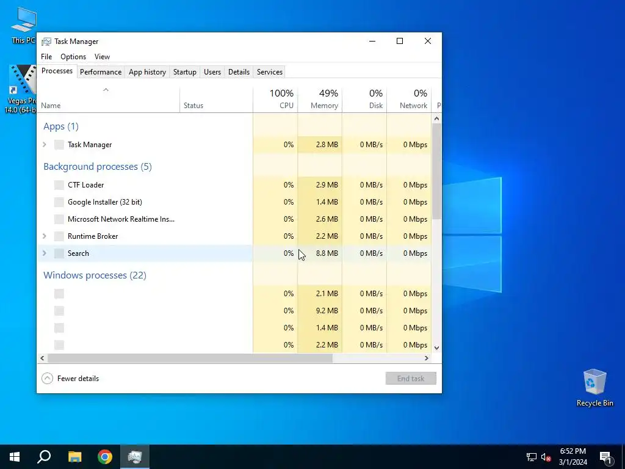This screenshot has height=469, width=625.
Task: Click the CTF Loader process icon
Action: [59, 185]
